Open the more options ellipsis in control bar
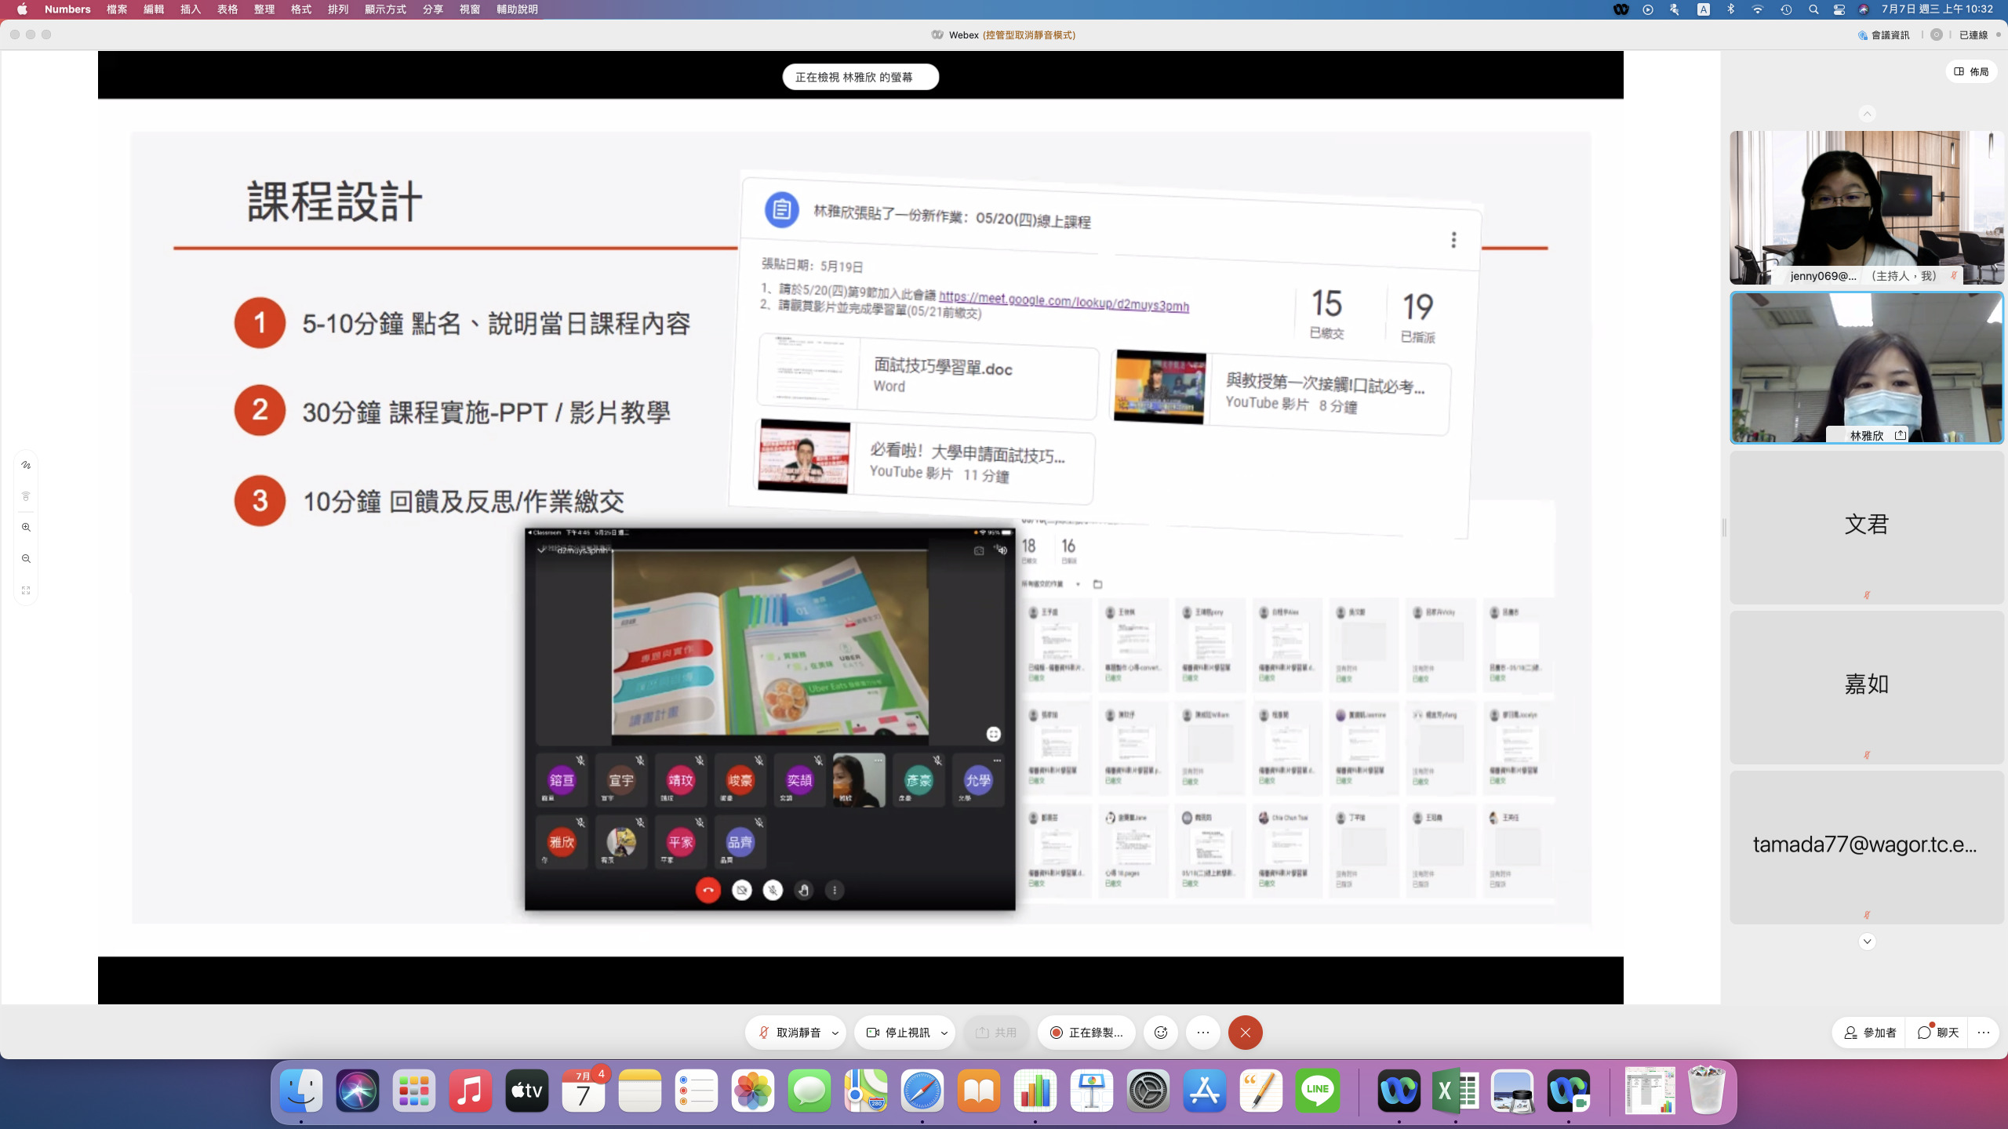The height and width of the screenshot is (1129, 2008). click(x=1203, y=1033)
